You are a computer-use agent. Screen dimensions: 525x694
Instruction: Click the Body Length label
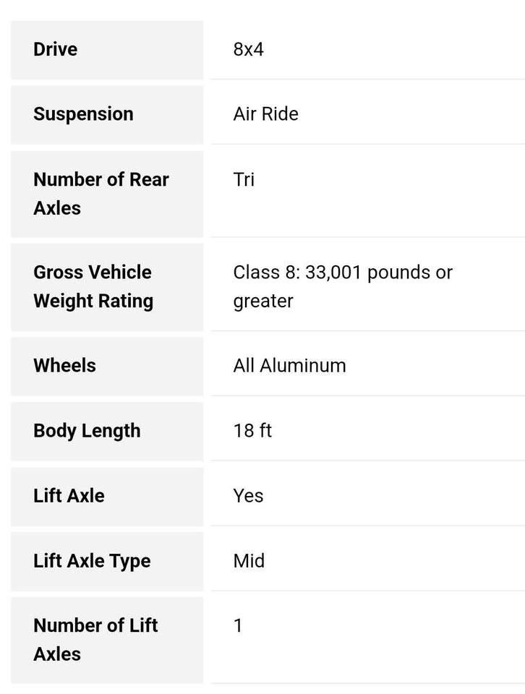coord(87,431)
